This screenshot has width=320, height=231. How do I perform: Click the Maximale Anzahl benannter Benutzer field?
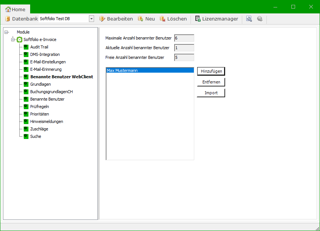(184, 38)
